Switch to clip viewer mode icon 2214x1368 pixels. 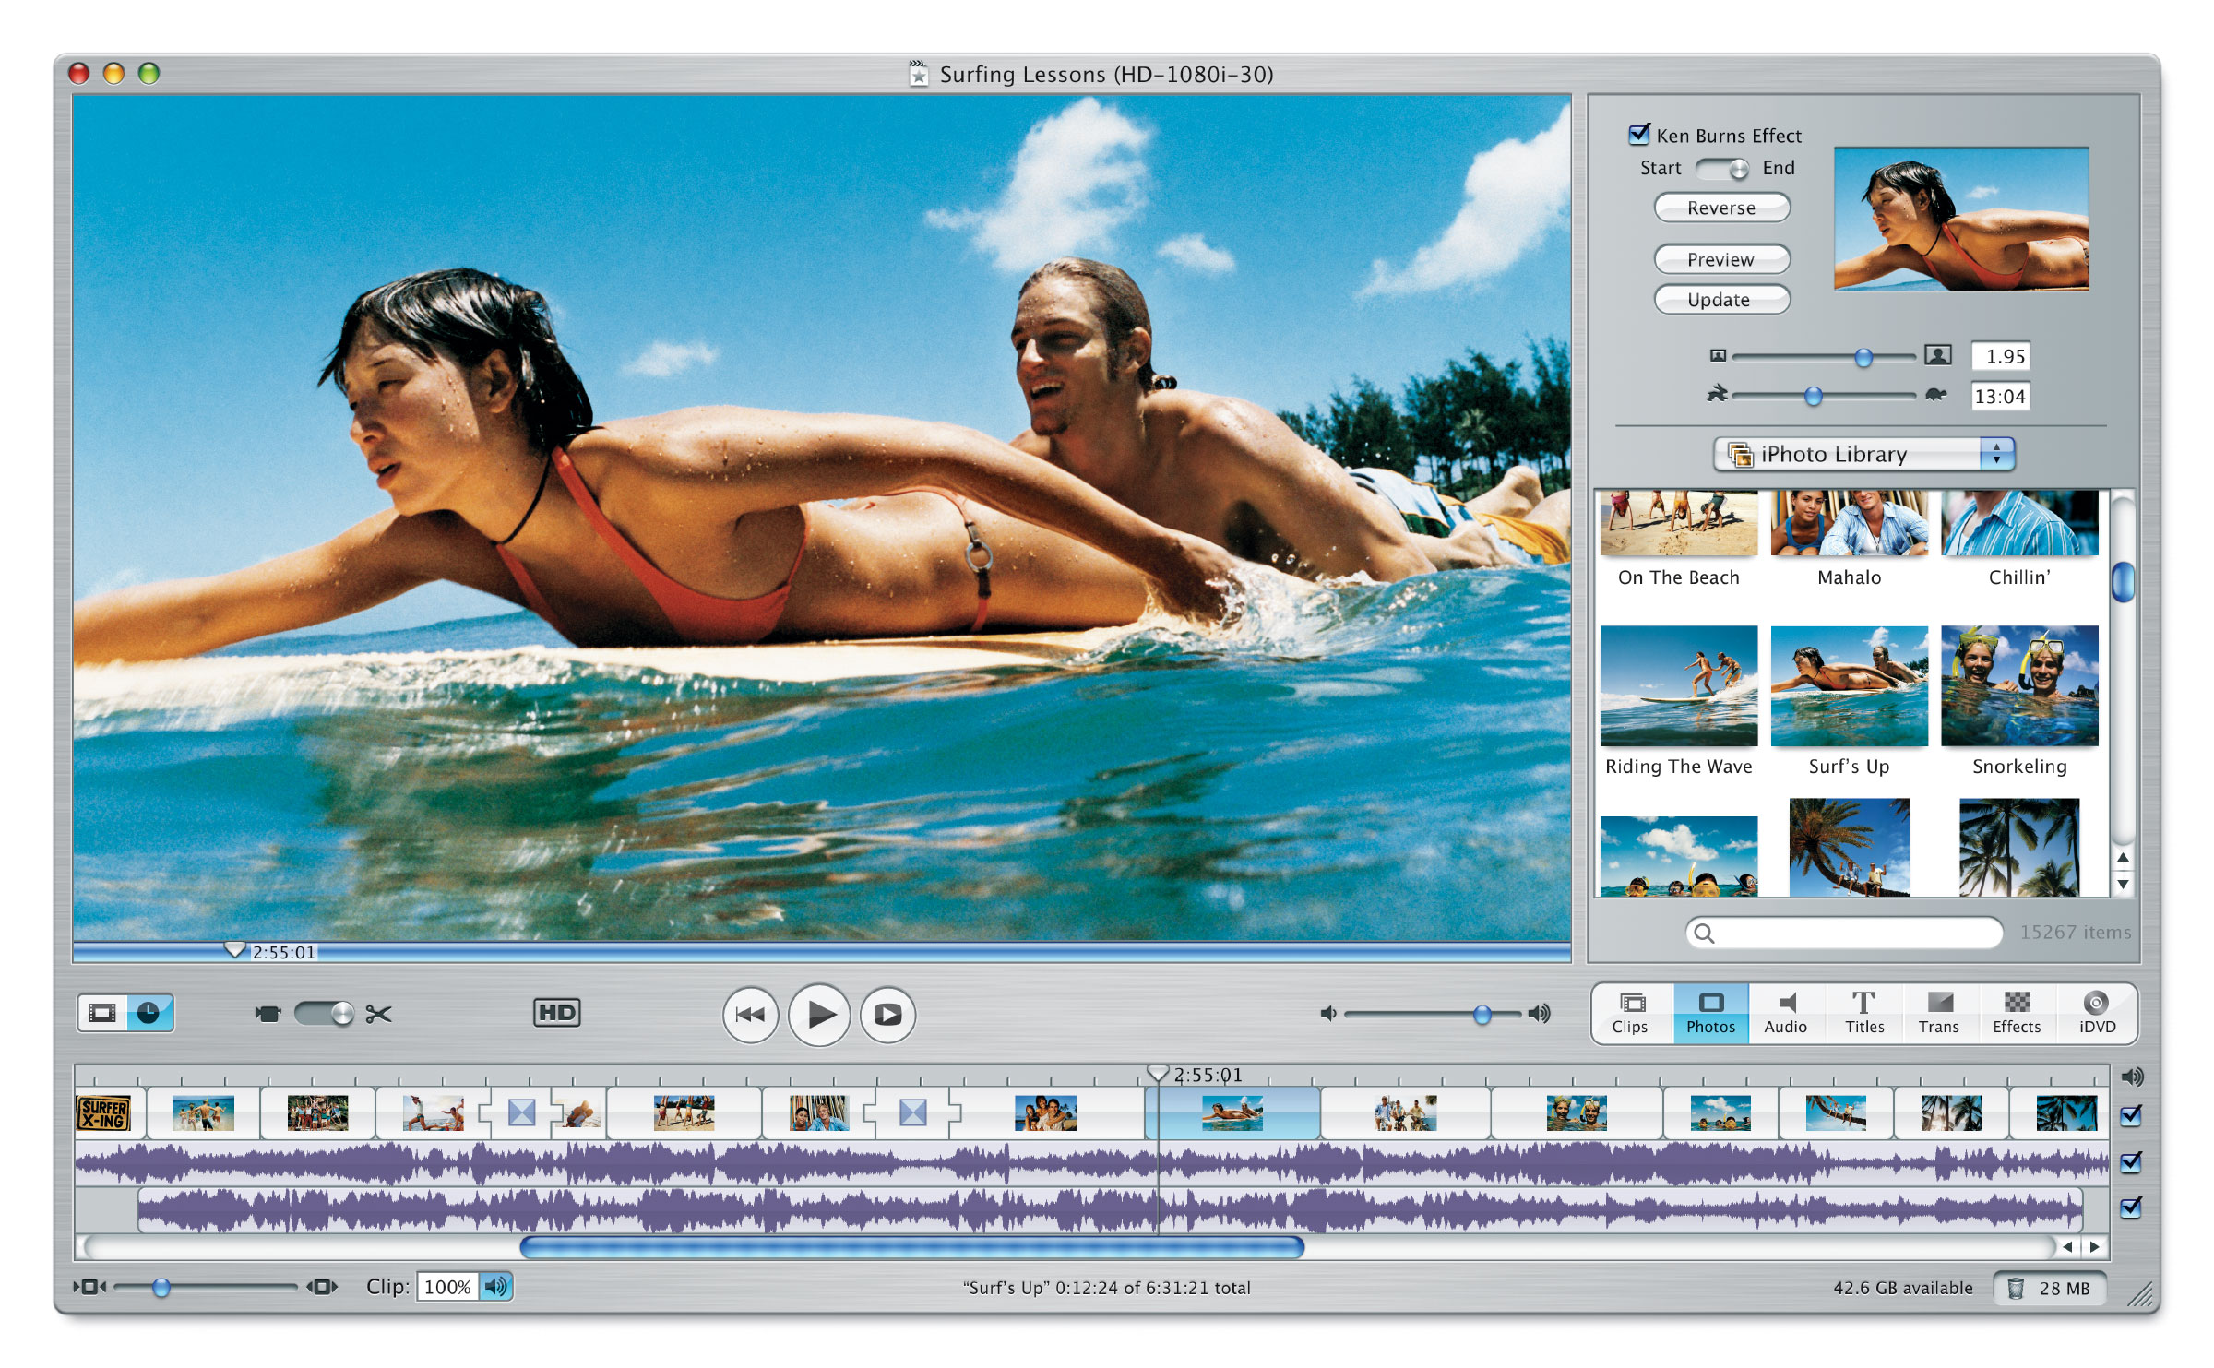102,1013
